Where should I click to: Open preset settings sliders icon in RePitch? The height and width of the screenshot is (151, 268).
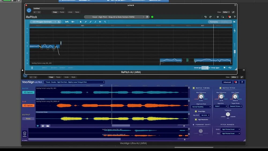pos(147,17)
